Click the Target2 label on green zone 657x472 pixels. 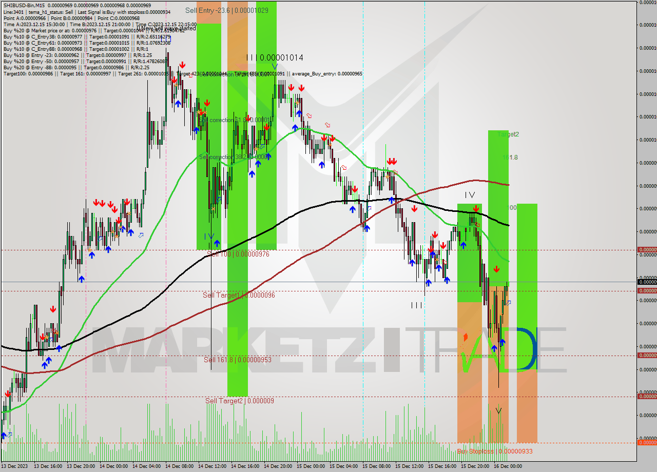point(508,134)
